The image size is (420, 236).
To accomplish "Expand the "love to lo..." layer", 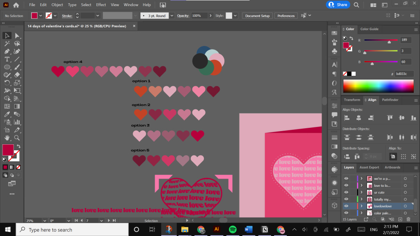I will (x=361, y=186).
